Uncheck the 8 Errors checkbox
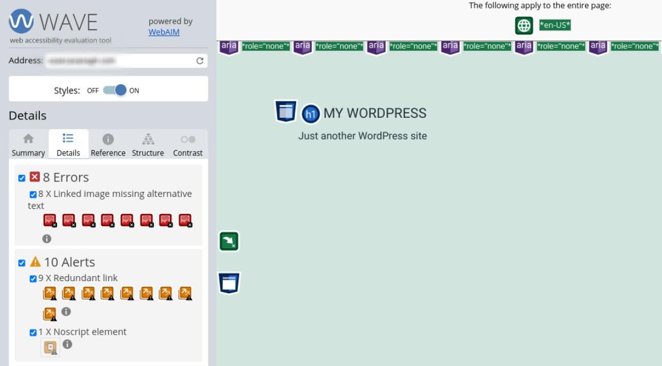Viewport: 662px width, 366px height. point(22,178)
